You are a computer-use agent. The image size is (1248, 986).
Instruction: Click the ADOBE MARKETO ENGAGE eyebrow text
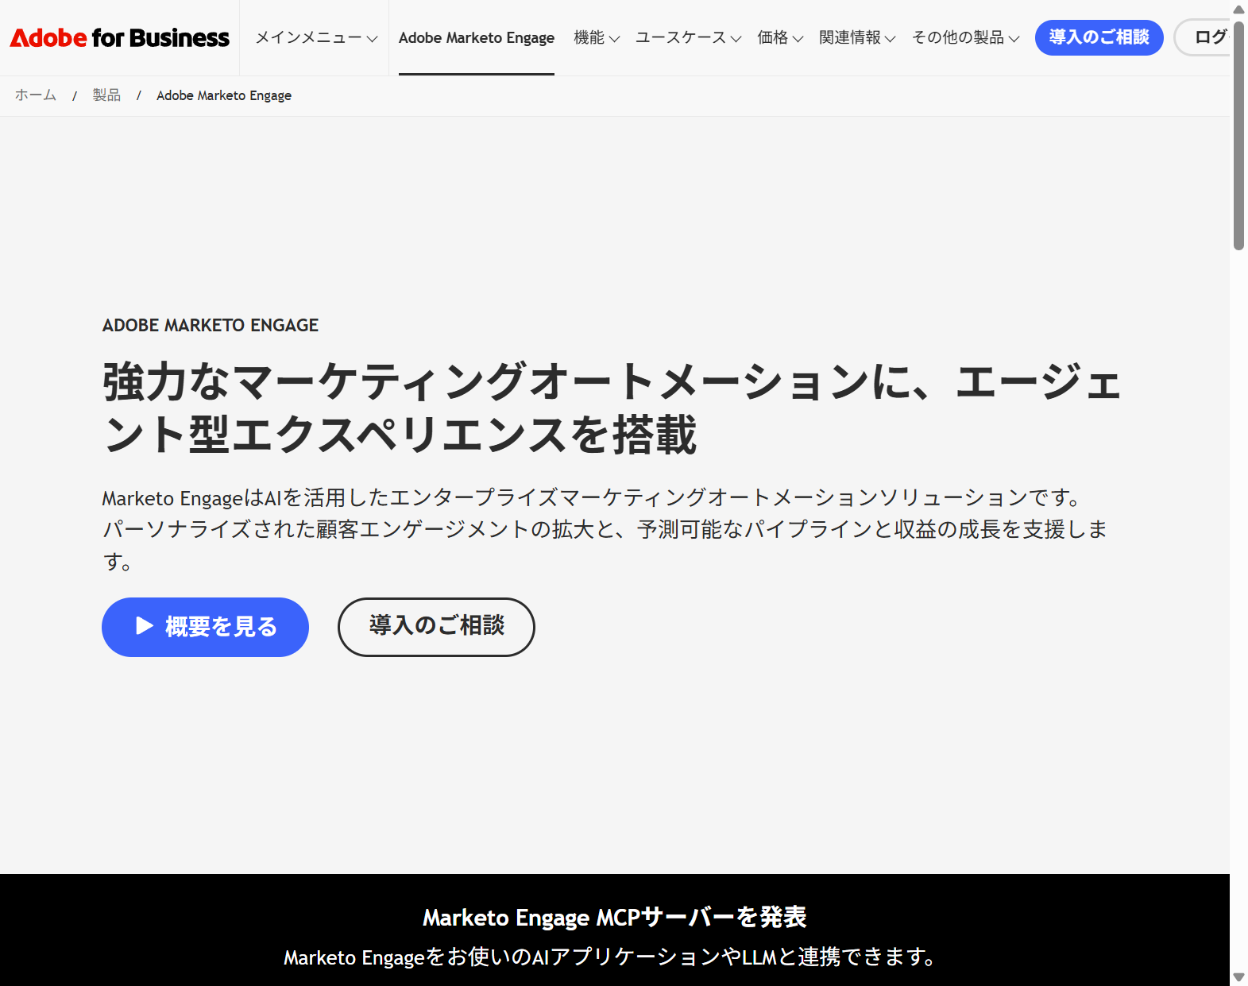211,325
